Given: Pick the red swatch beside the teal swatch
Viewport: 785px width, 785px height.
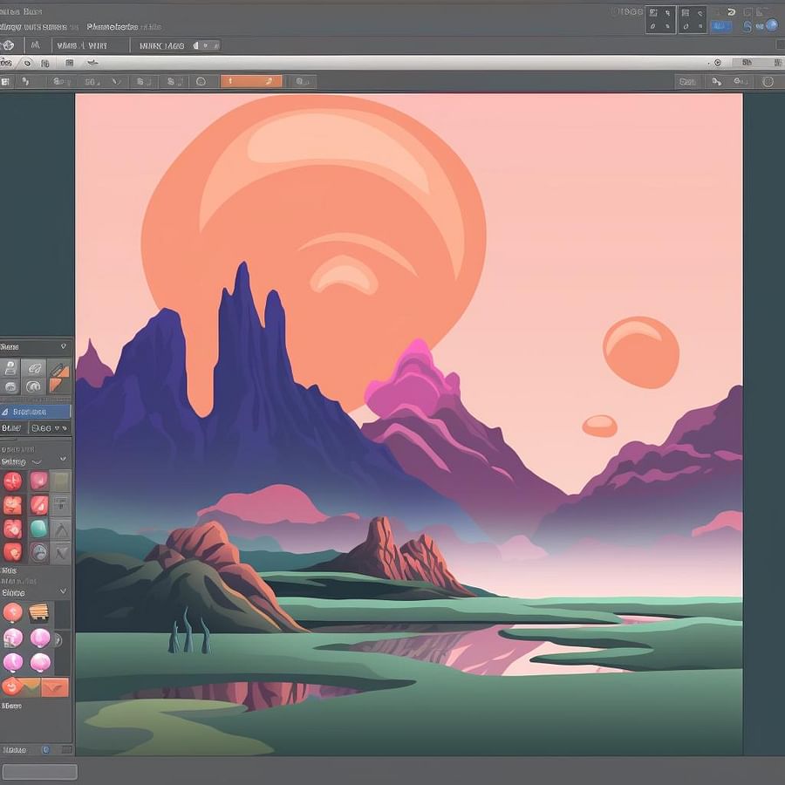Looking at the screenshot, I should pos(12,529).
